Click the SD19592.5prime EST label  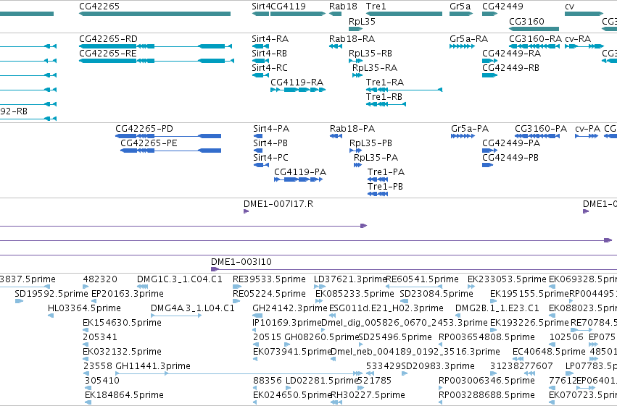point(51,294)
